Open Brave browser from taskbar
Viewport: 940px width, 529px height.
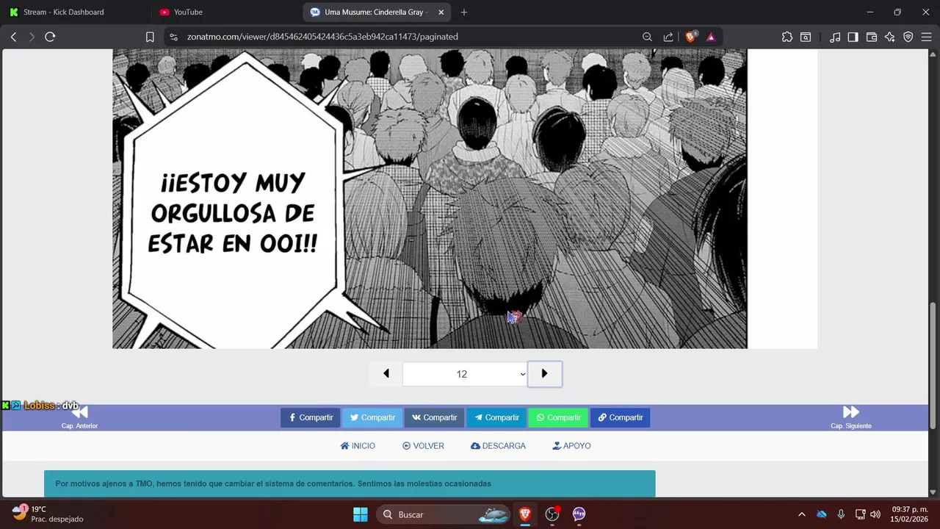point(525,514)
